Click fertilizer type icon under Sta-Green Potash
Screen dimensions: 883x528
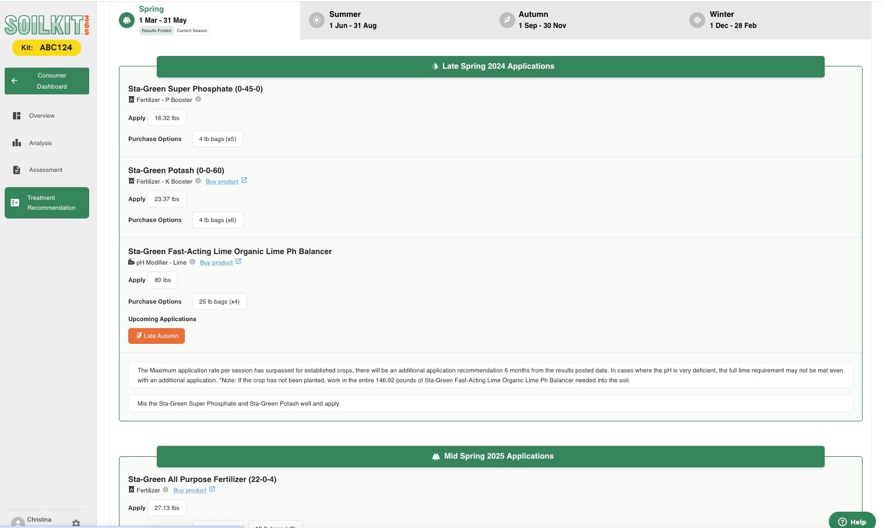[131, 181]
